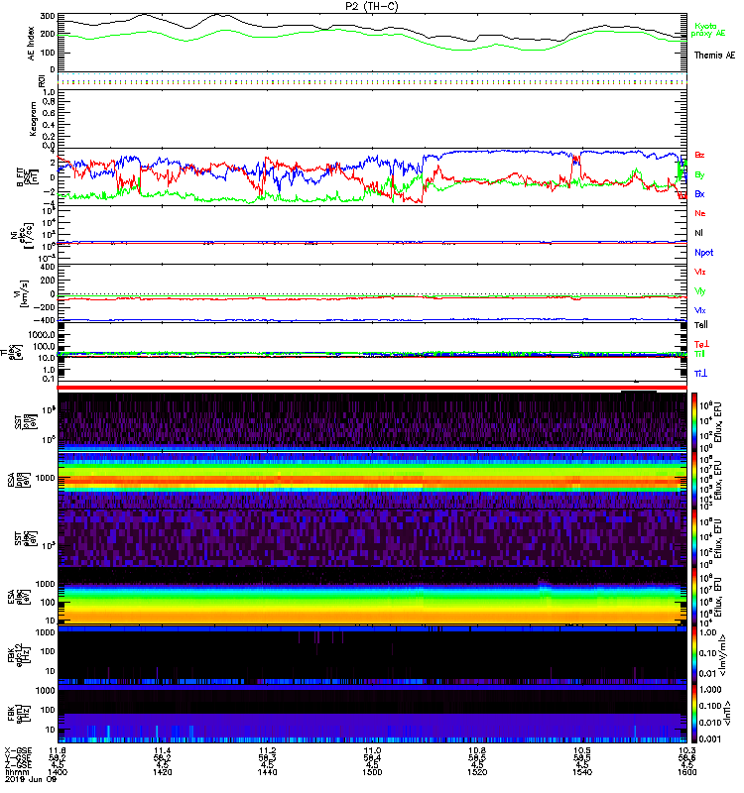Click the red Bz legend label
Image resolution: width=744 pixels, height=793 pixels.
coord(699,155)
